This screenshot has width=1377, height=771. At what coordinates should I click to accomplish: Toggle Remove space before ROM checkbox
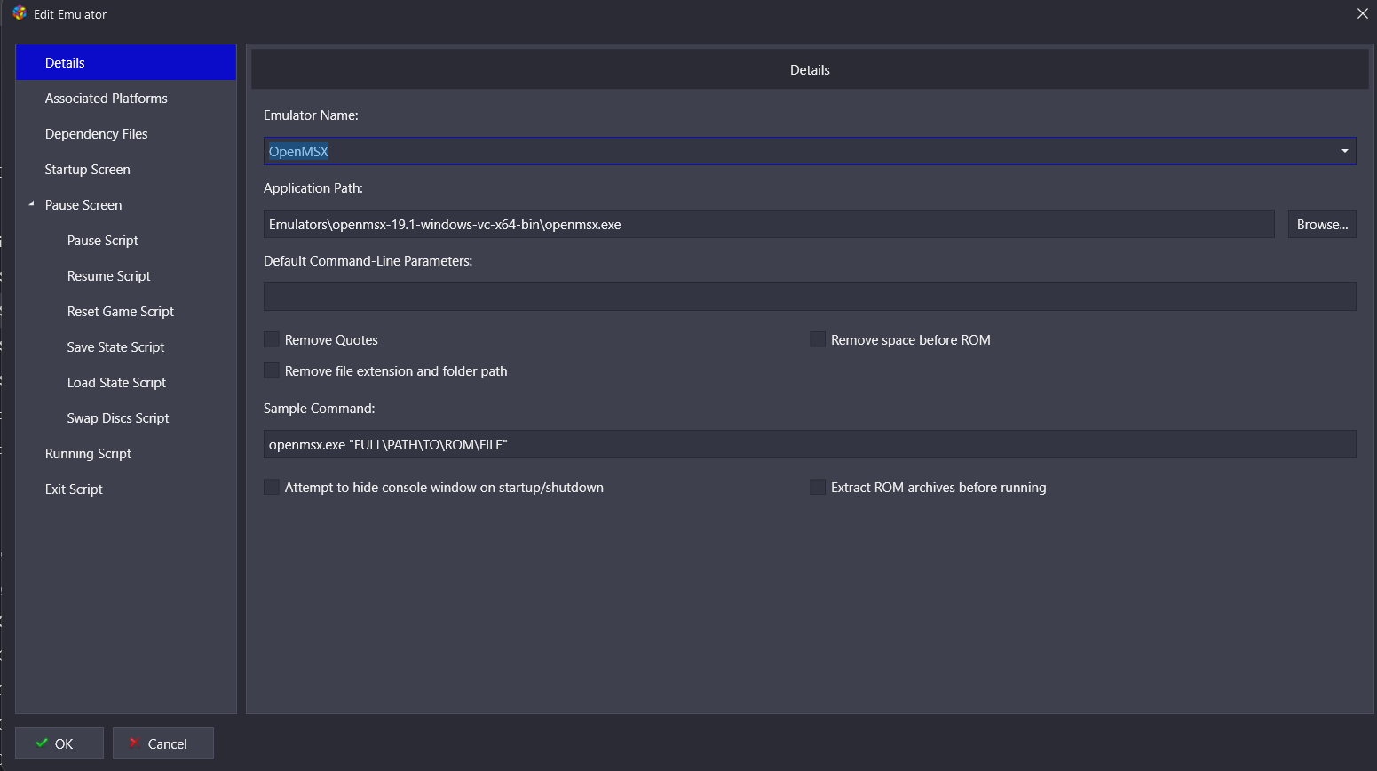818,339
